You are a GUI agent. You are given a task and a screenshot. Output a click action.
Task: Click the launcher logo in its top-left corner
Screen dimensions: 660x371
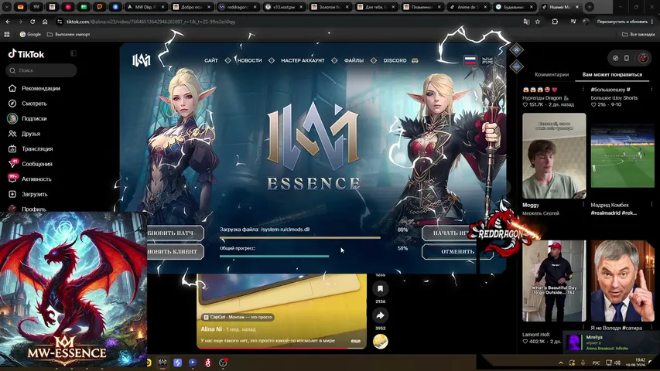(142, 60)
